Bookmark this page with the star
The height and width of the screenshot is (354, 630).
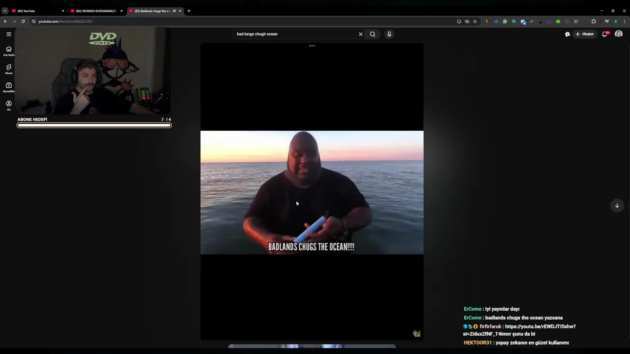pos(475,21)
